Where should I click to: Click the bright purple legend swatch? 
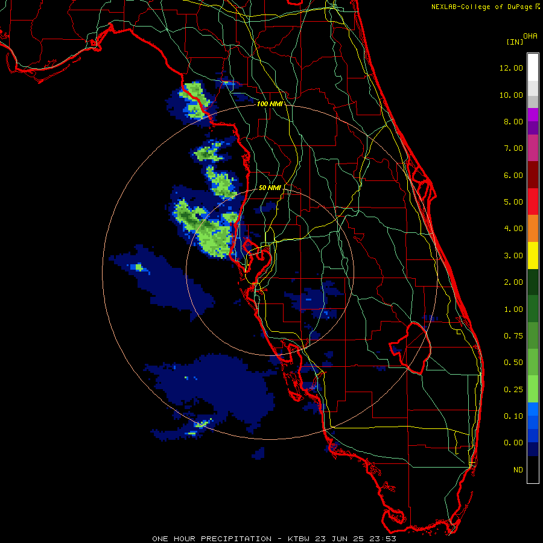(x=533, y=115)
